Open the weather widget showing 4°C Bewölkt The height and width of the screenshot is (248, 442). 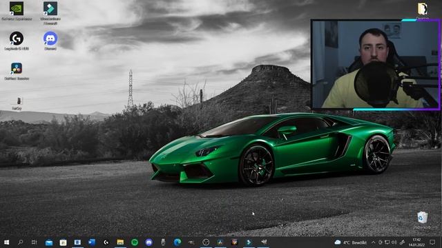(350, 242)
